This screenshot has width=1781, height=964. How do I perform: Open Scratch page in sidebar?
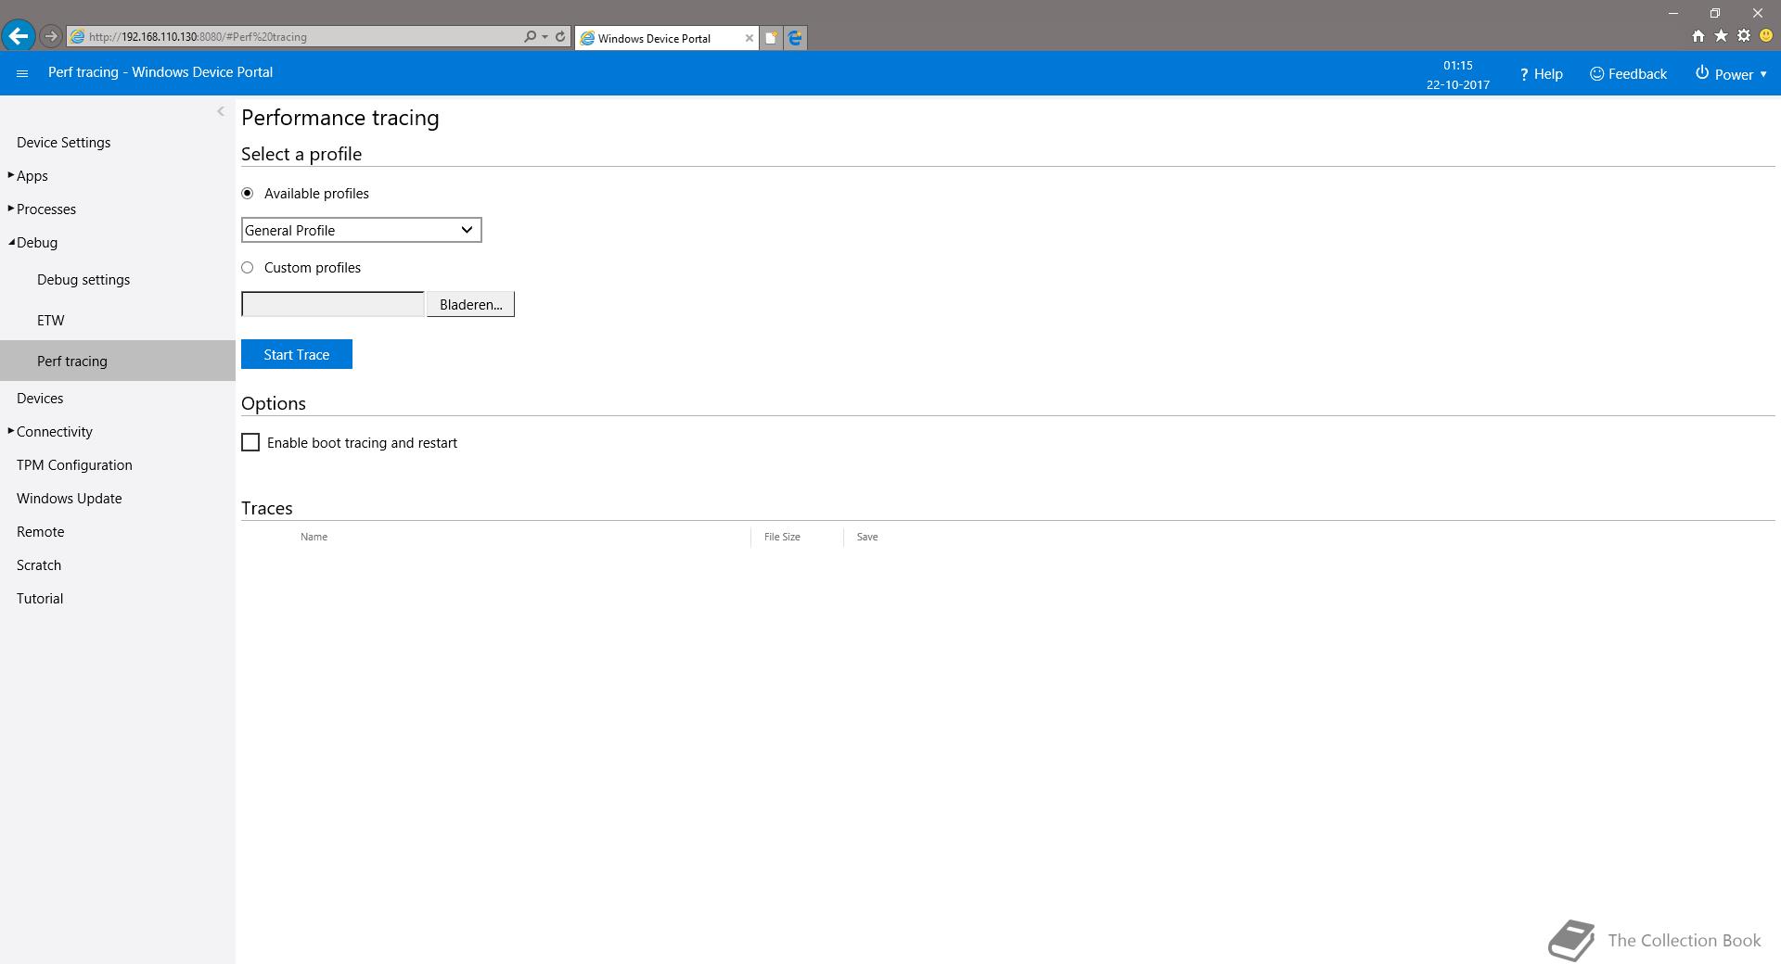[39, 565]
